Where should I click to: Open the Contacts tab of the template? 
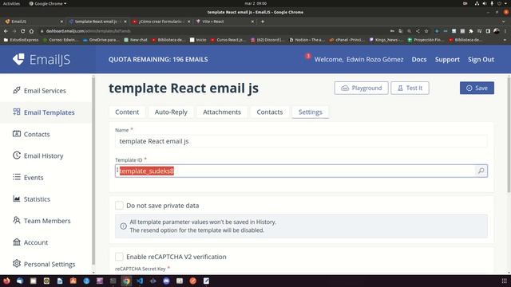[x=270, y=112]
